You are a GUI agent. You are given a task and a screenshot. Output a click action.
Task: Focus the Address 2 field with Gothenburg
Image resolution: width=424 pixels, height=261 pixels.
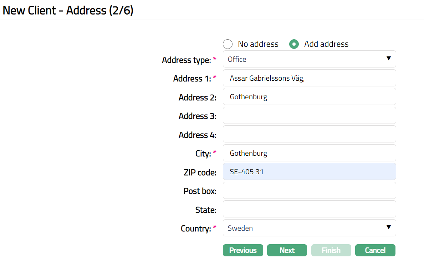tap(309, 97)
